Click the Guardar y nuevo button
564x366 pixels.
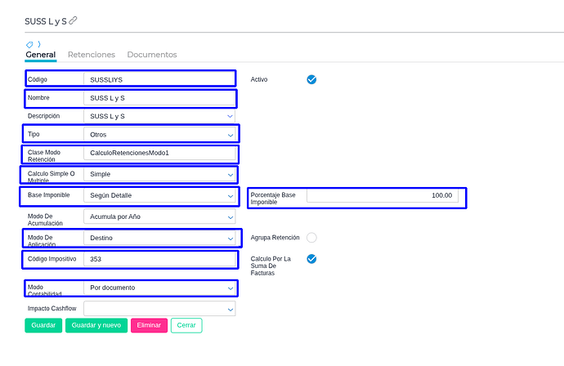pos(96,325)
